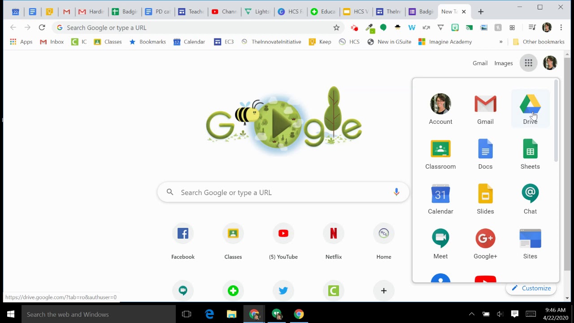This screenshot has height=323, width=574.
Task: Bookmark this page with the star
Action: [336, 28]
